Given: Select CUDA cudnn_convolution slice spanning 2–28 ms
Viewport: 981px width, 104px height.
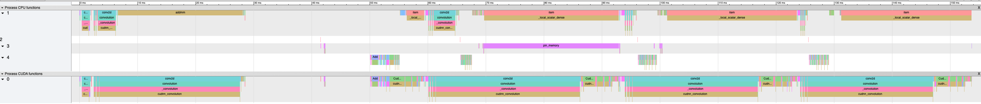Looking at the screenshot, I should click(170, 94).
